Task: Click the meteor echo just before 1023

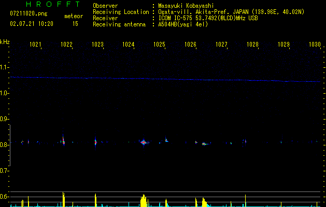Action: click(95, 142)
